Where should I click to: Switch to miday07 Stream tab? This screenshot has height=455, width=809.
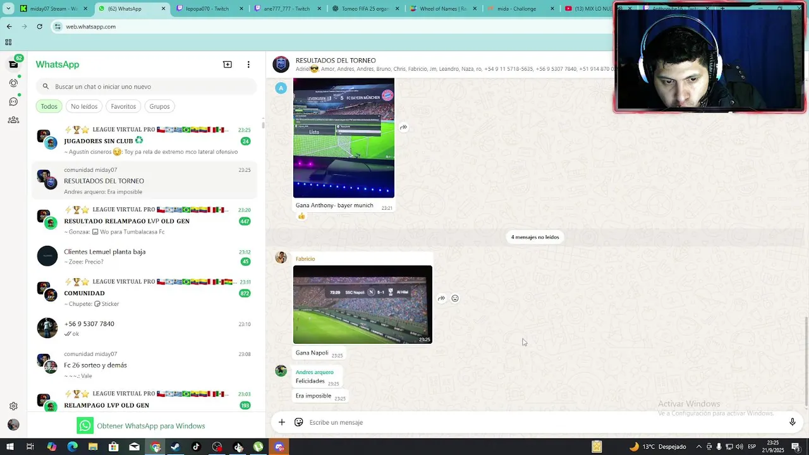click(53, 9)
